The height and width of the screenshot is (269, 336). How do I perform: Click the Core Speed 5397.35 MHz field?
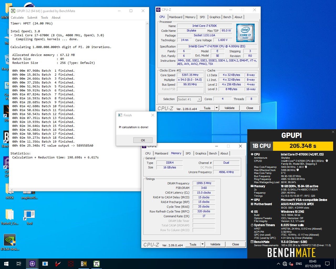click(x=190, y=75)
